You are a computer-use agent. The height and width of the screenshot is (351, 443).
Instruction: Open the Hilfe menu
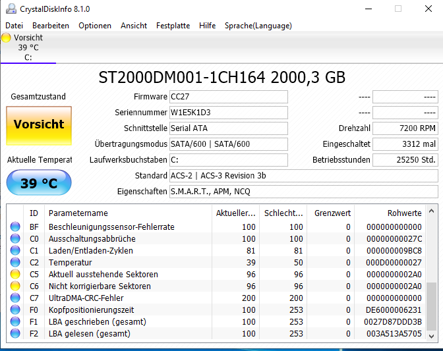(x=207, y=26)
